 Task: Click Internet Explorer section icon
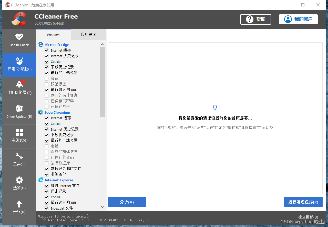tap(40, 180)
